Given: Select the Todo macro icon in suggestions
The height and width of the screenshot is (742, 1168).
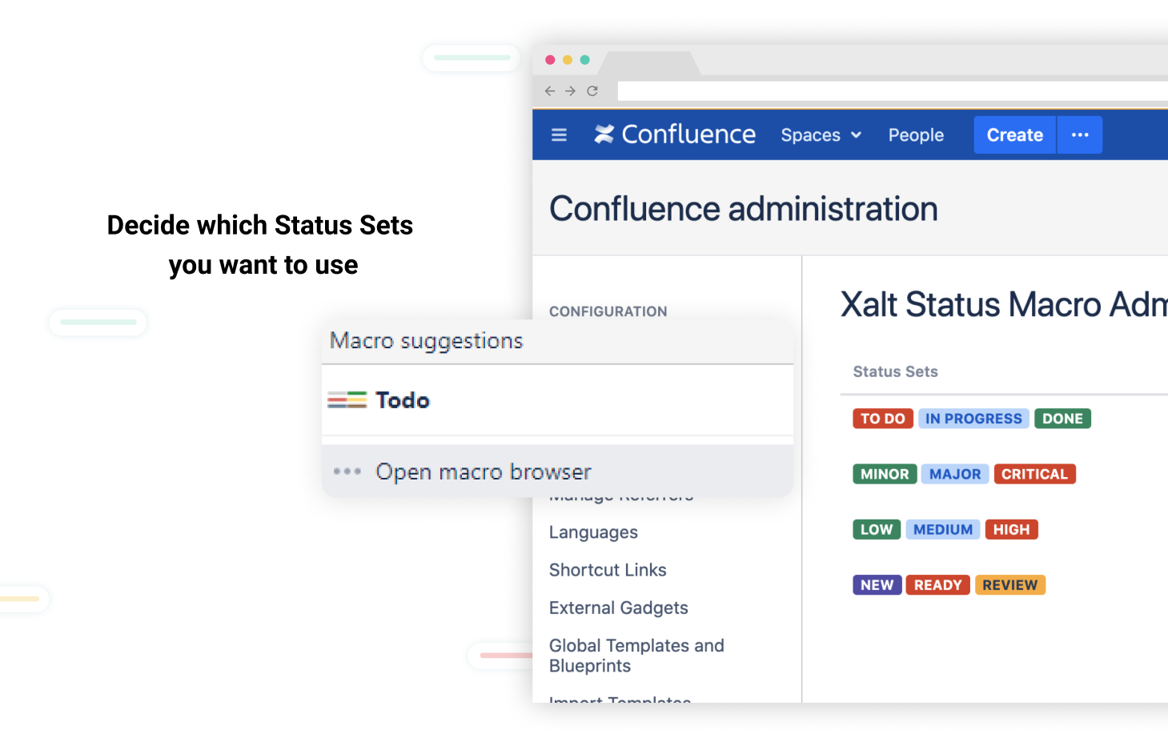Looking at the screenshot, I should [347, 399].
